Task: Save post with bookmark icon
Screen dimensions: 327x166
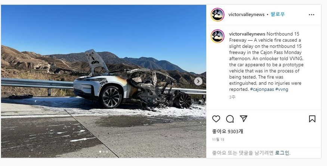Action: click(312, 119)
